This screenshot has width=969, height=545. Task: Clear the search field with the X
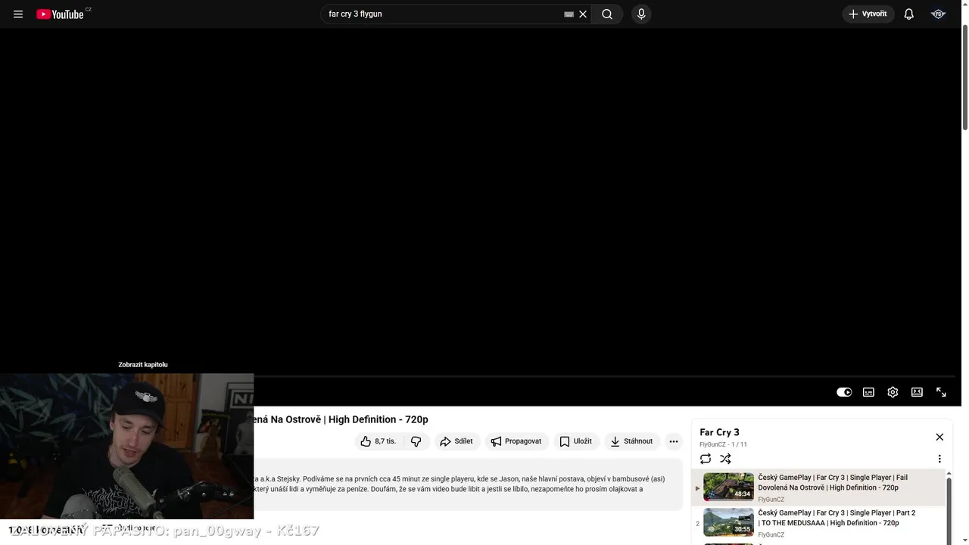(x=583, y=14)
